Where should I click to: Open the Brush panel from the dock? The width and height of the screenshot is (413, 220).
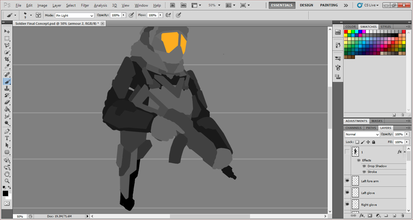click(338, 58)
